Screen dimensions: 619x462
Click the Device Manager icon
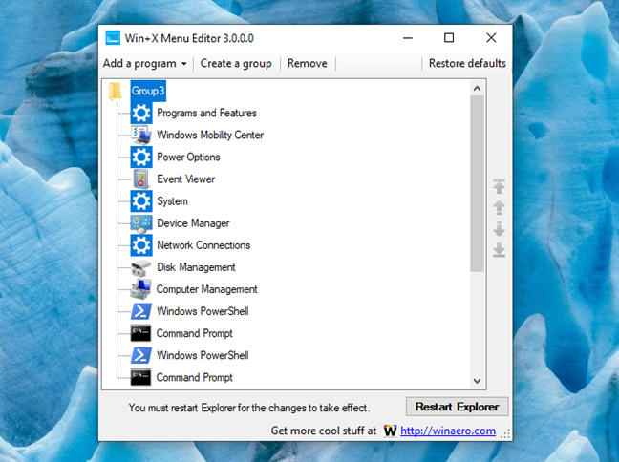point(141,223)
